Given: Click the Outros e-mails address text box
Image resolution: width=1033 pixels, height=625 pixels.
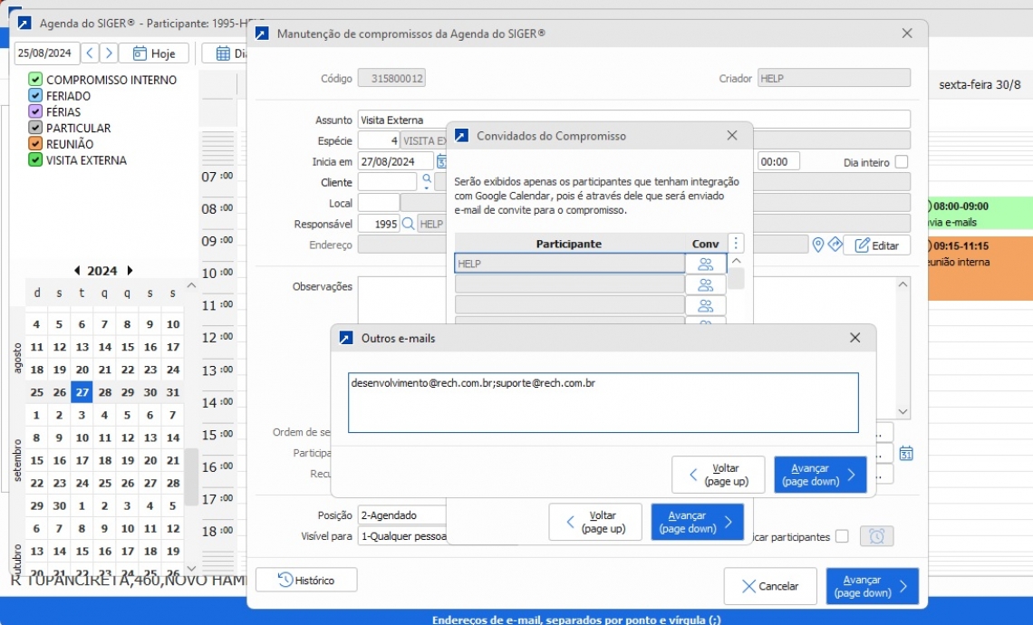Looking at the screenshot, I should [x=603, y=402].
